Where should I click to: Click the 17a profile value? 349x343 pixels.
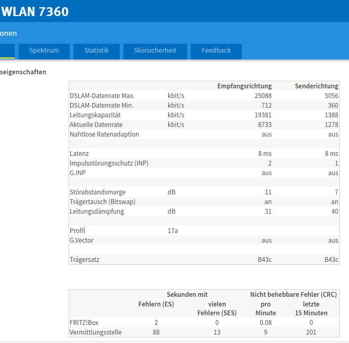(x=173, y=231)
